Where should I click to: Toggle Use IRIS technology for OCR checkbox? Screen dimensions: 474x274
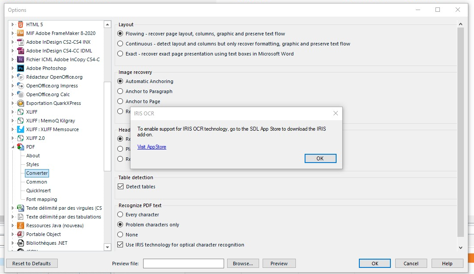[121, 245]
